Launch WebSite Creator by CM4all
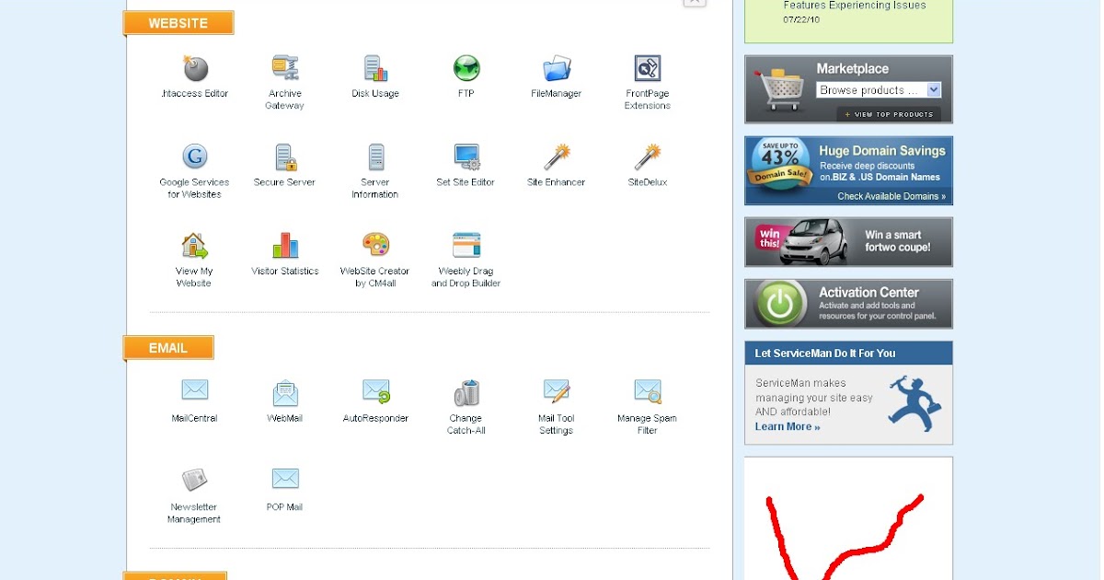 pos(375,245)
